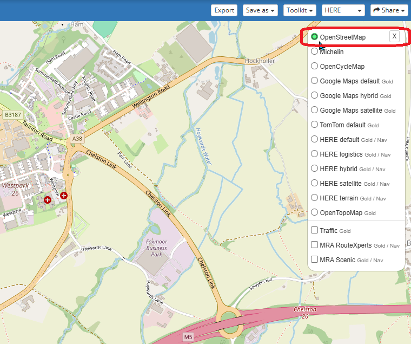Select the OpenStreetMap radio button
The image size is (411, 344).
(314, 37)
